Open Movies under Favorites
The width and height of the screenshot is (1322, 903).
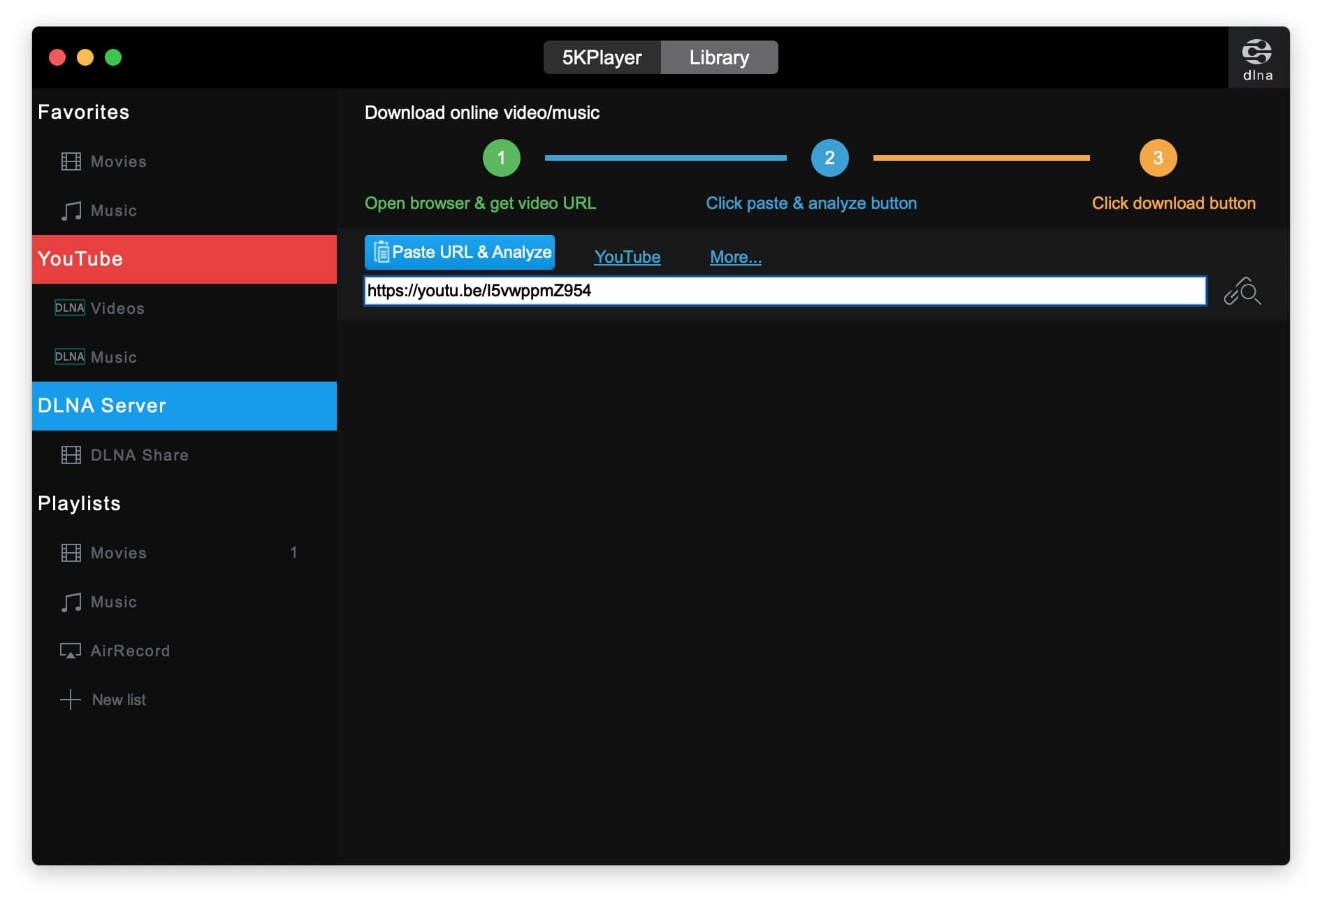tap(184, 161)
